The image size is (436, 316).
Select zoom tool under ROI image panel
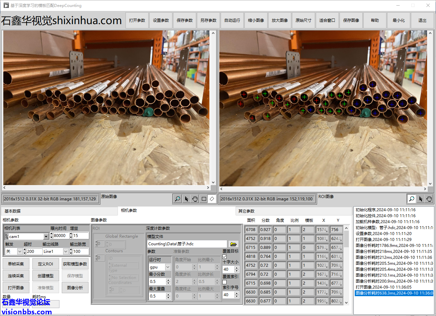click(x=412, y=199)
